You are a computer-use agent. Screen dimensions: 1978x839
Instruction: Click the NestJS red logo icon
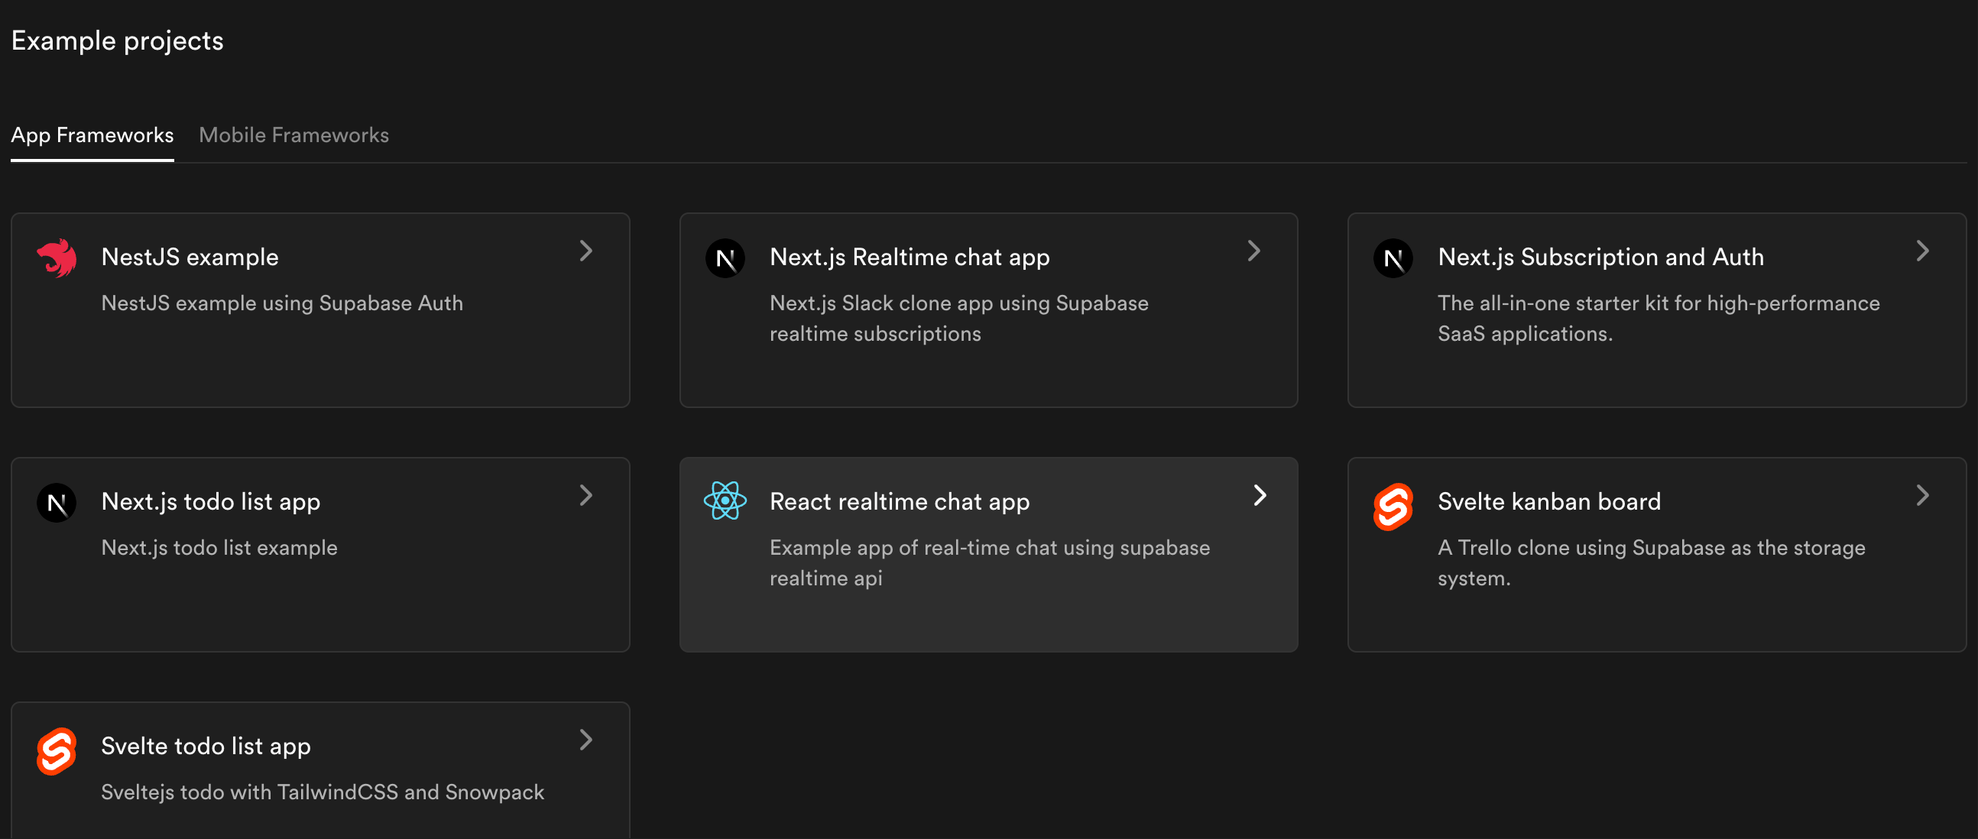(x=57, y=258)
